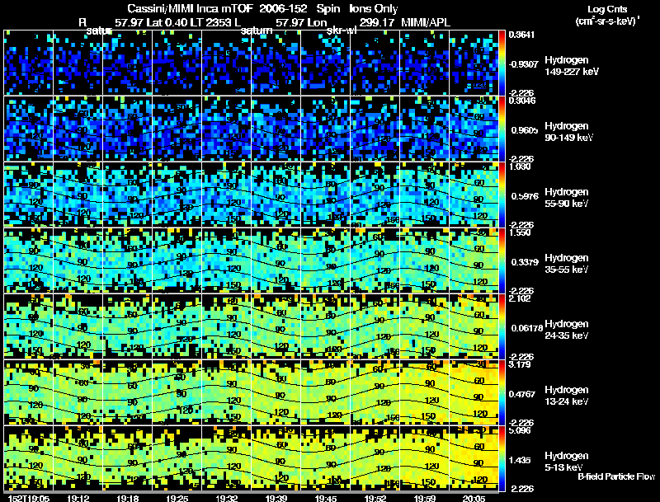Select the Hydrogen 149-227 keV label
The image size is (660, 502).
[571, 66]
